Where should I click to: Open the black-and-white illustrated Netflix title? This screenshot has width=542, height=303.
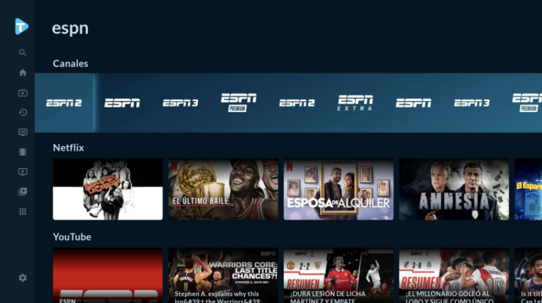coord(108,189)
